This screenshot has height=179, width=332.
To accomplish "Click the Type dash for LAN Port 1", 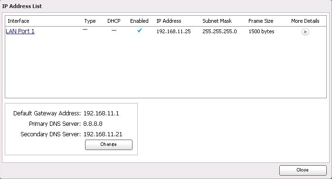I will (x=85, y=29).
